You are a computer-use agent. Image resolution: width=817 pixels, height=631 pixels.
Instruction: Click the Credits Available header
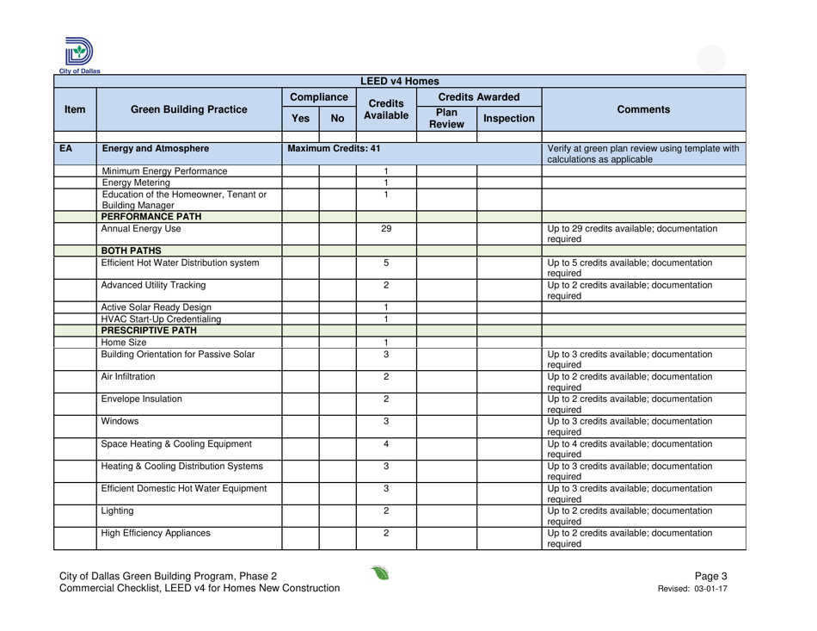tap(384, 109)
